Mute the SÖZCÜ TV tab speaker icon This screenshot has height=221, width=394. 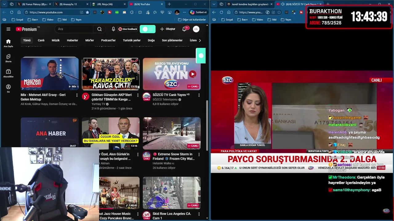tap(282, 4)
